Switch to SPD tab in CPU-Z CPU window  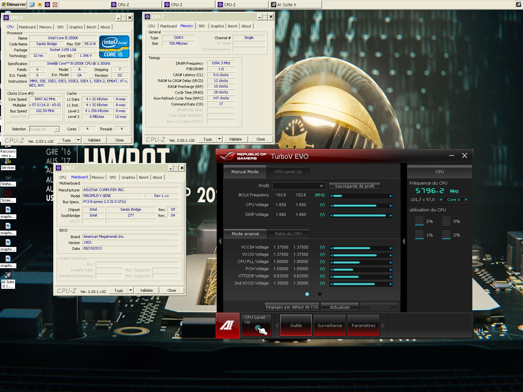[60, 27]
